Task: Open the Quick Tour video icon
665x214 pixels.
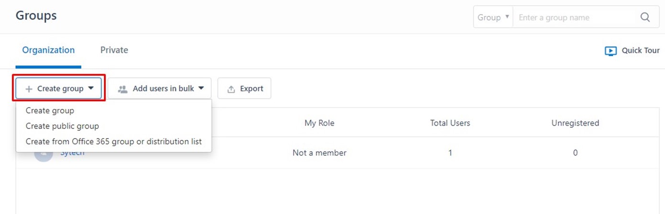Action: pos(610,51)
